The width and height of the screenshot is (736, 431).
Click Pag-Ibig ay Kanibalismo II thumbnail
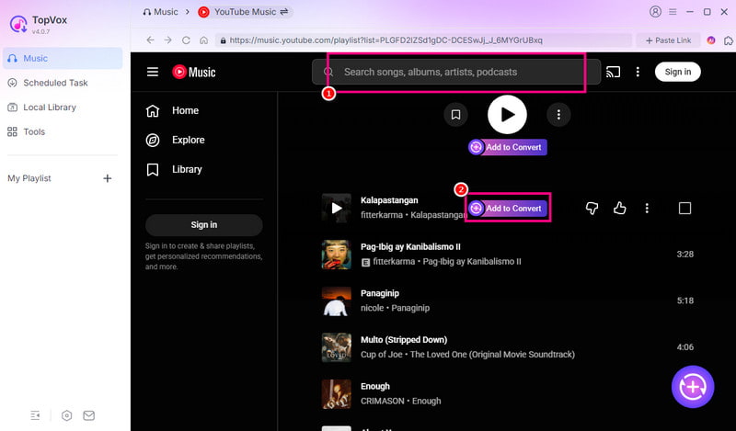337,255
